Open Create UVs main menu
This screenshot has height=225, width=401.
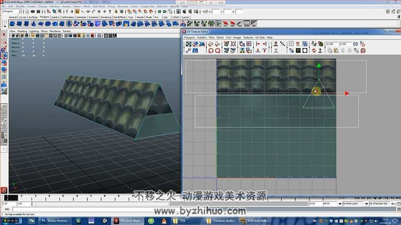pos(147,6)
